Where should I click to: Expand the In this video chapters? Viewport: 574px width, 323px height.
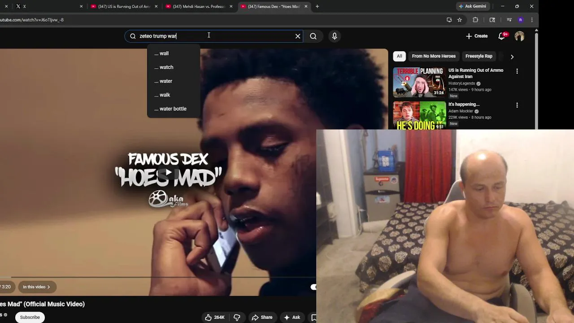36,287
